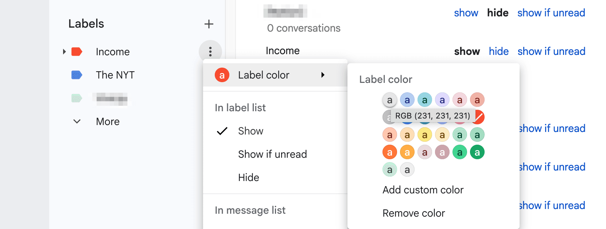Click 'hide' for the top label
Screen dimensions: 606x229
498,13
